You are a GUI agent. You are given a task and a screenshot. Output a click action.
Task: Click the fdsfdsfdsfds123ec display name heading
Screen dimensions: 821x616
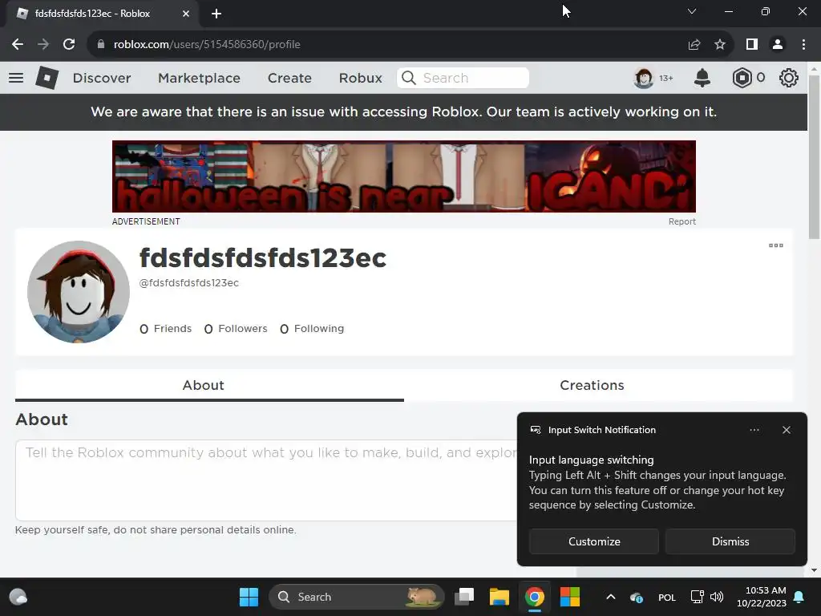click(263, 257)
